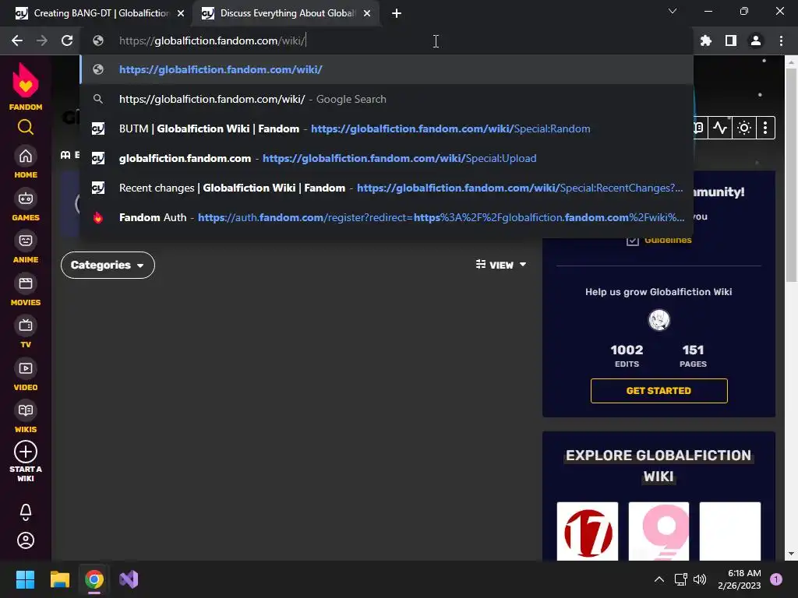Screen dimensions: 798x598
Task: Go to Fandom Home icon
Action: pos(26,156)
